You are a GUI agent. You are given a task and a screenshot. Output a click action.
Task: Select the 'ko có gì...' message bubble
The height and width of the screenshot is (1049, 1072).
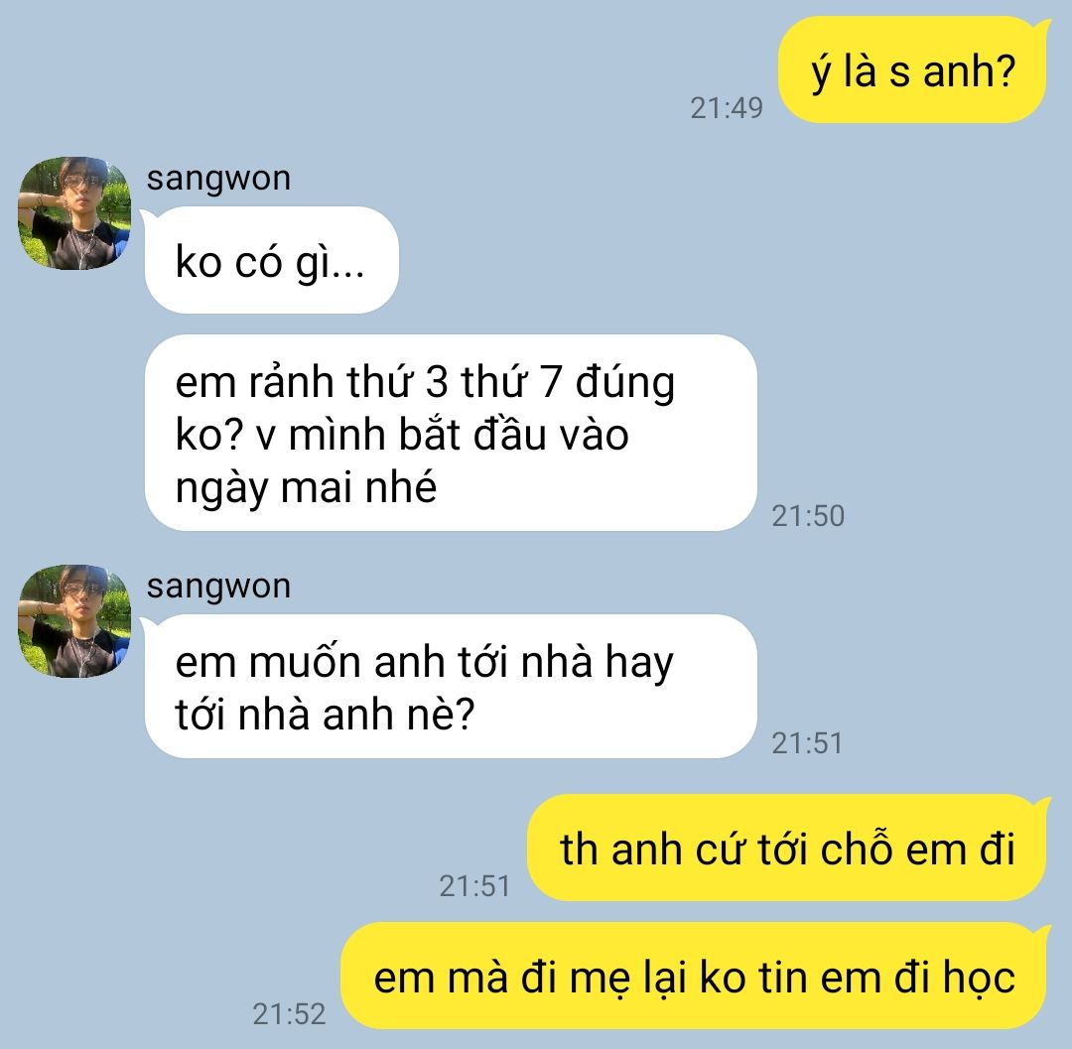tap(271, 260)
